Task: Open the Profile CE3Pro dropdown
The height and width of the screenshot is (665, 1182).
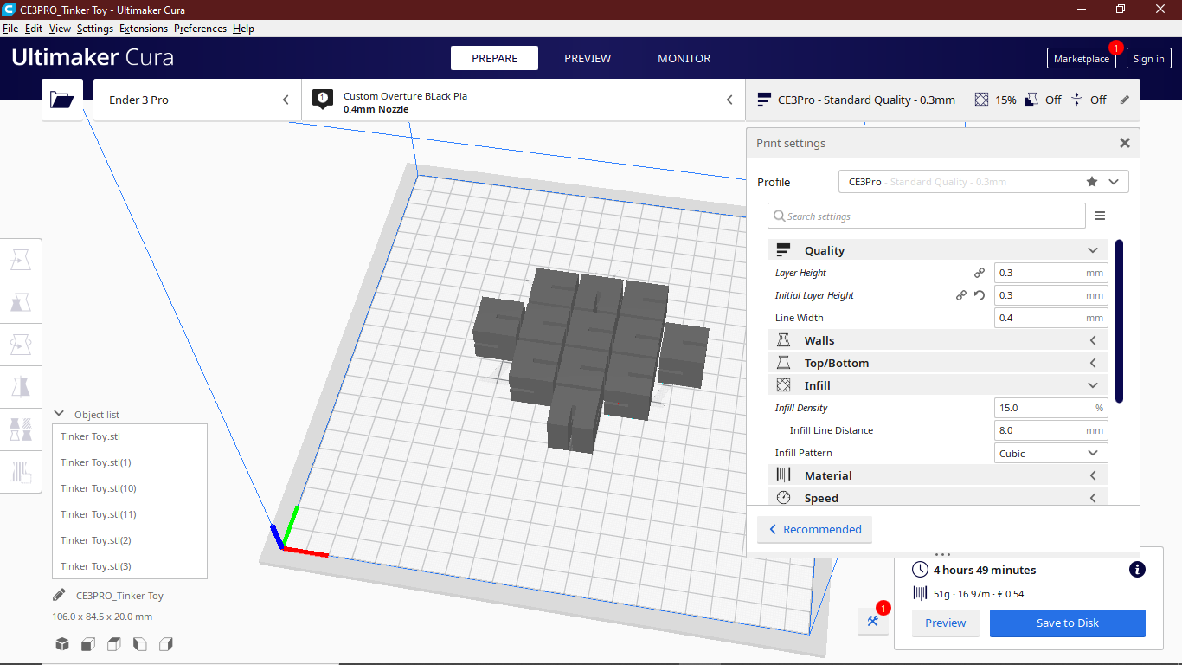Action: (984, 182)
